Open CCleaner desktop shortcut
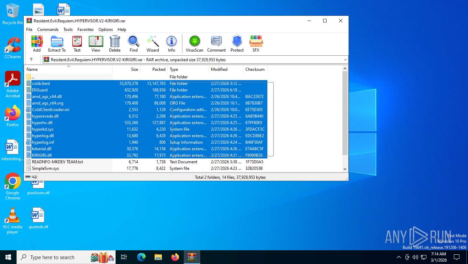Viewport: 468px width, 264px height. pos(13,48)
